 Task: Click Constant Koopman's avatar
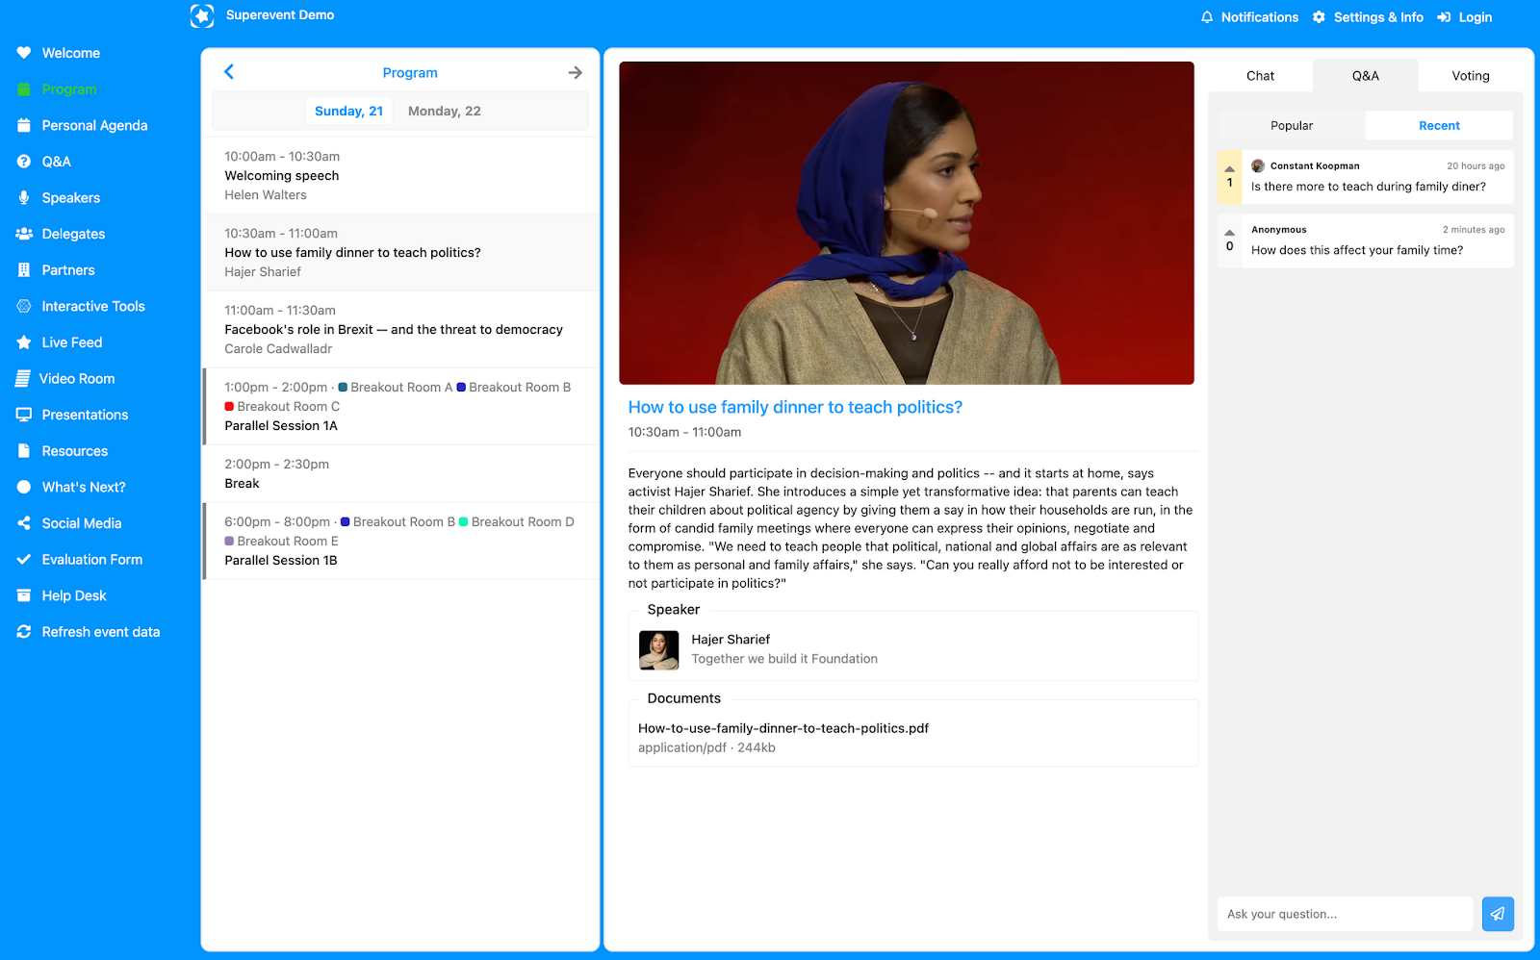[x=1258, y=166]
